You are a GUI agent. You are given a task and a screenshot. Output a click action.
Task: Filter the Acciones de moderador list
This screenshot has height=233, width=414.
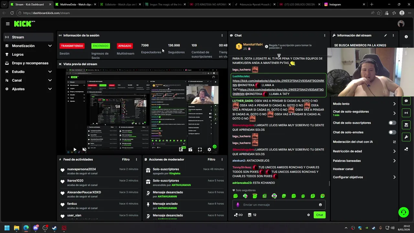coord(211,160)
